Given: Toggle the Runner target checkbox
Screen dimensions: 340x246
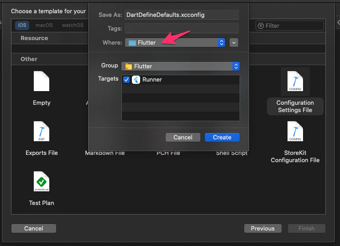Looking at the screenshot, I should tap(126, 80).
